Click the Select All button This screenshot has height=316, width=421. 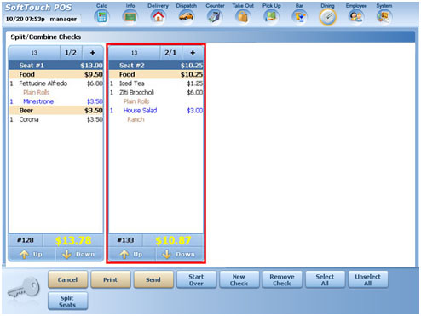tap(325, 279)
